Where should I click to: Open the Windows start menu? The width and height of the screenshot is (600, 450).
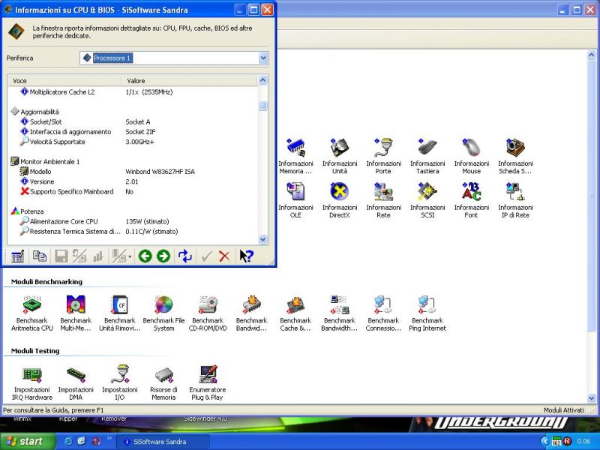(x=28, y=441)
